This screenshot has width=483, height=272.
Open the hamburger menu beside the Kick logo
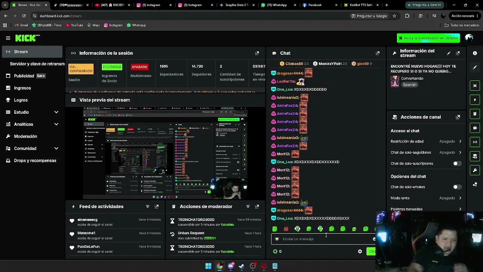tap(8, 38)
